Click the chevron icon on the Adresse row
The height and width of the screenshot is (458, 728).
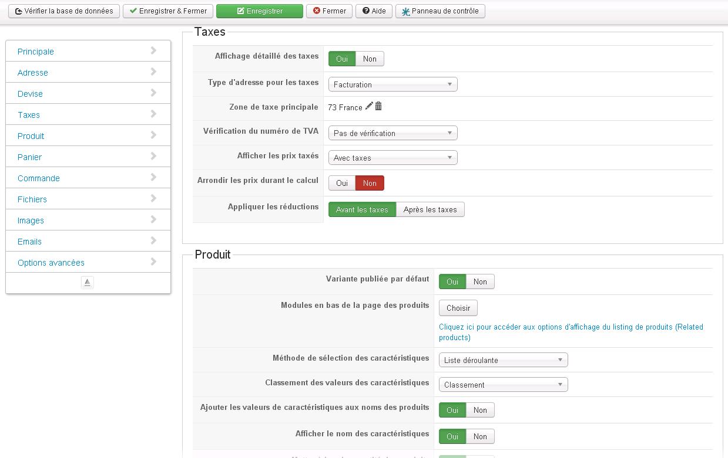pyautogui.click(x=153, y=72)
